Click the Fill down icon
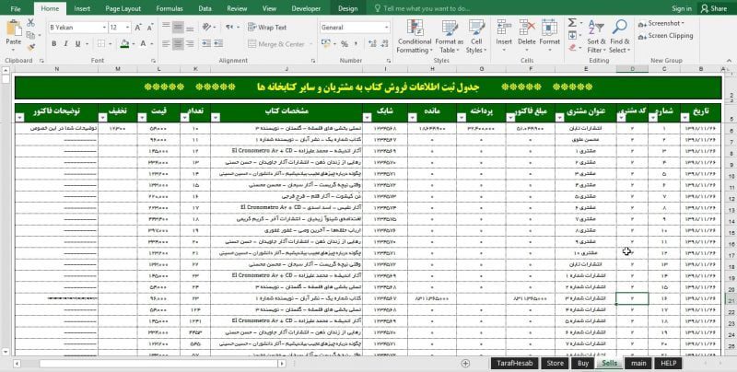The image size is (737, 372). pos(572,35)
